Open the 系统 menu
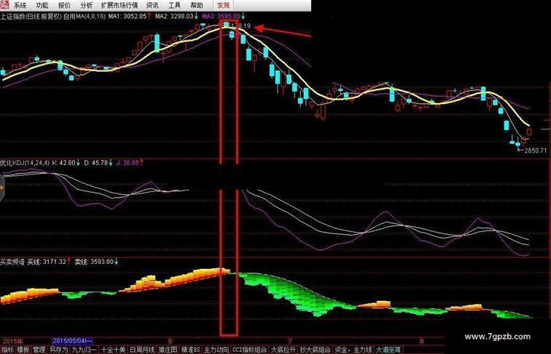 pyautogui.click(x=20, y=5)
